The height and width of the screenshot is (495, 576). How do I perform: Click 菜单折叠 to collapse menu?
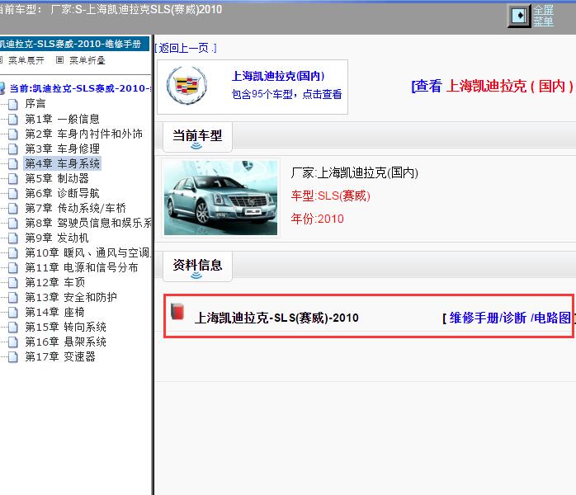pyautogui.click(x=87, y=60)
